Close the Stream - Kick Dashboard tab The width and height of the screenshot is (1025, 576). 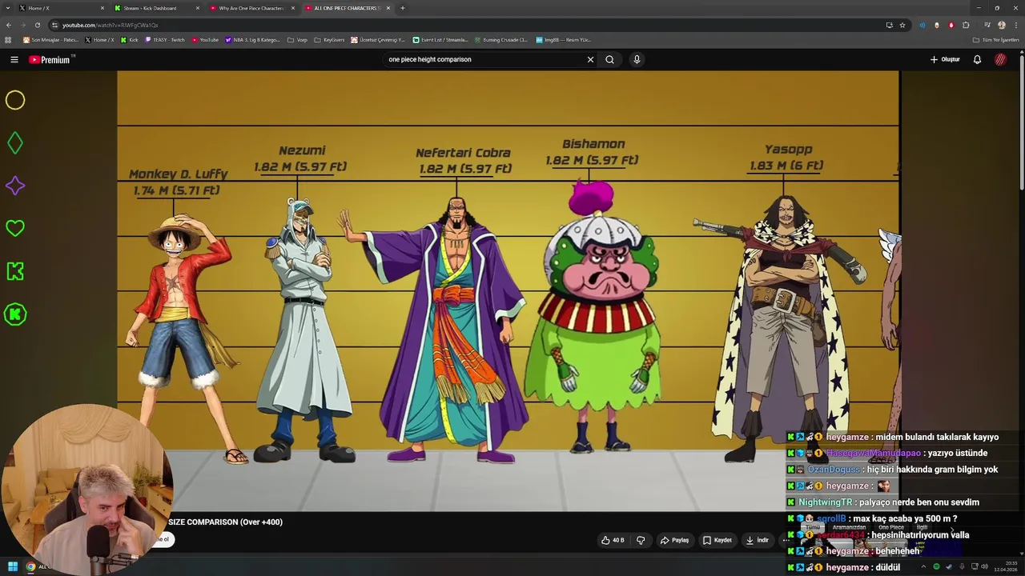click(x=198, y=8)
